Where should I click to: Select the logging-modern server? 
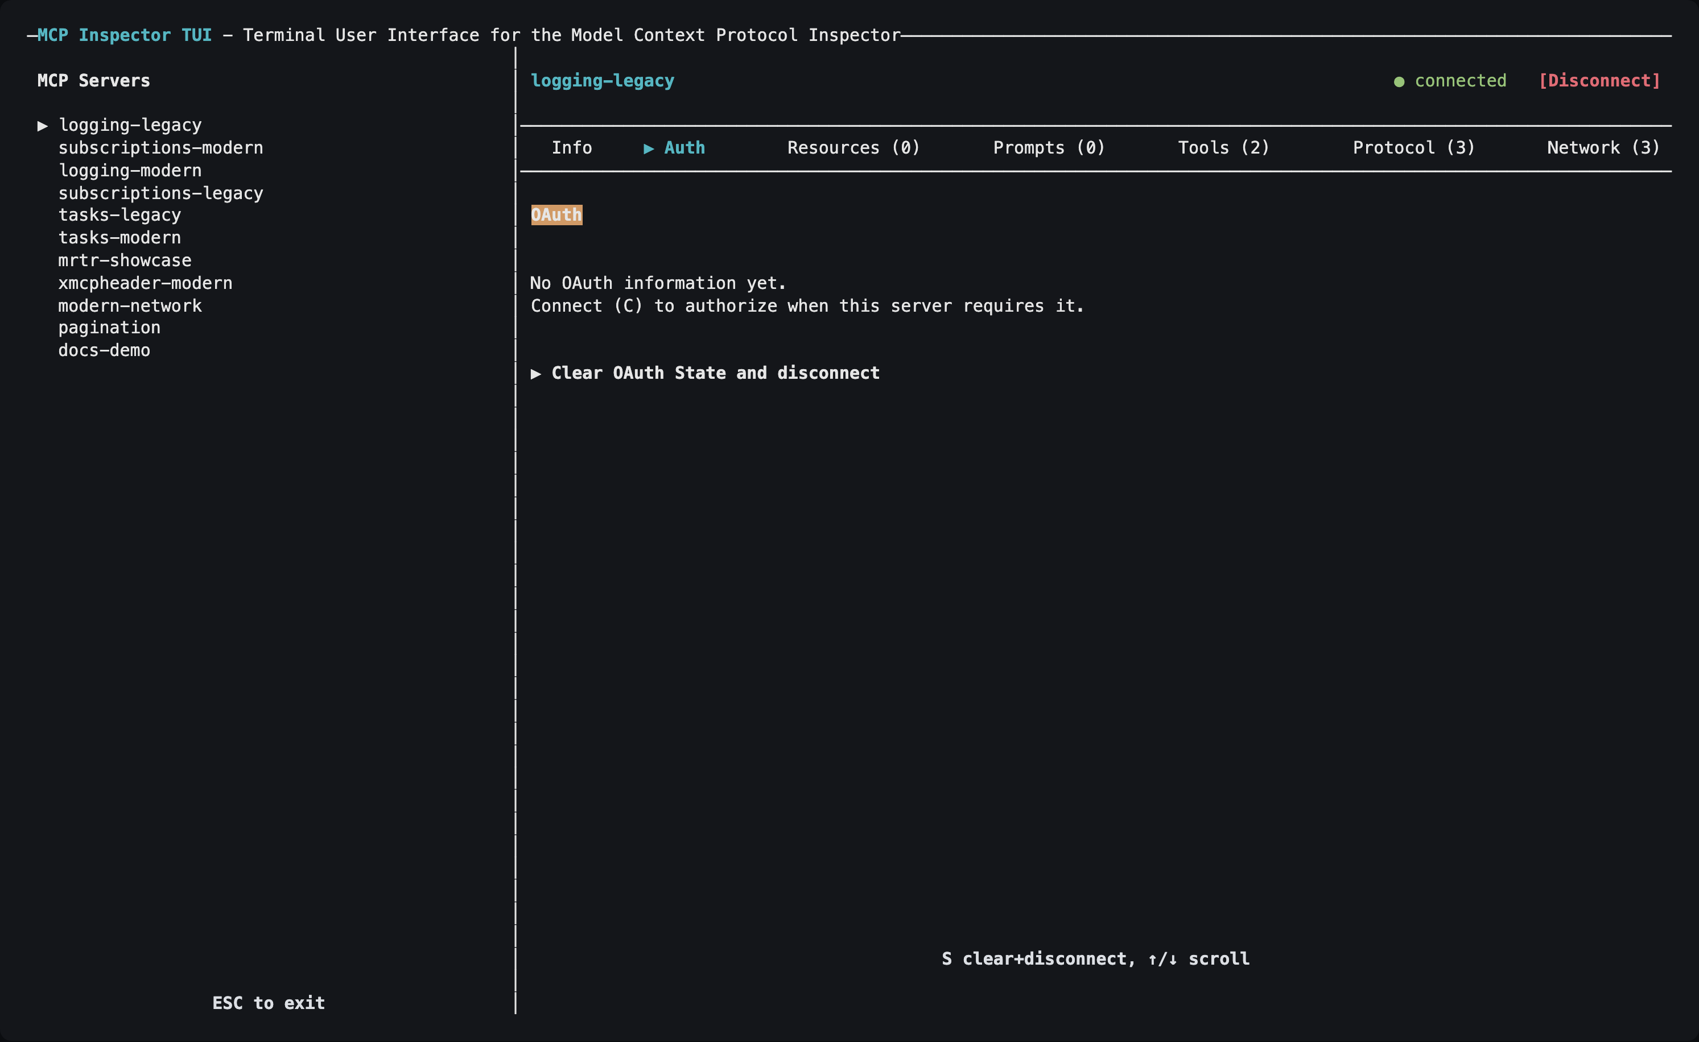coord(130,170)
